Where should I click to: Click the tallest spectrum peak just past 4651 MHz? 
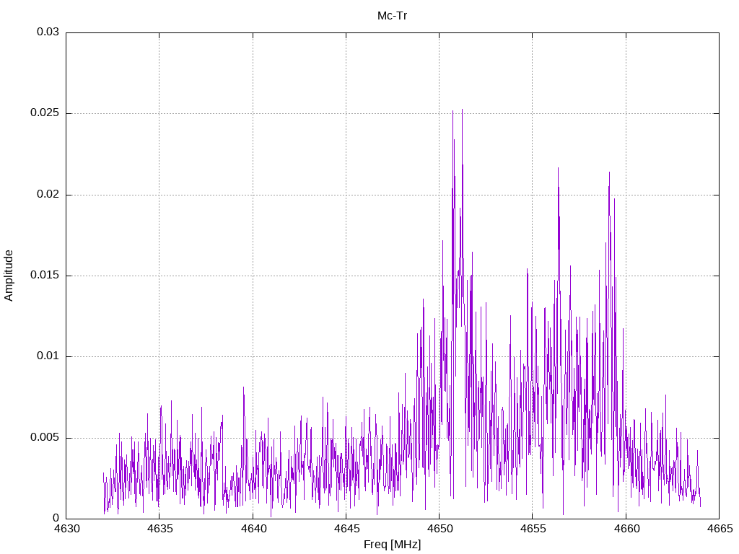462,110
